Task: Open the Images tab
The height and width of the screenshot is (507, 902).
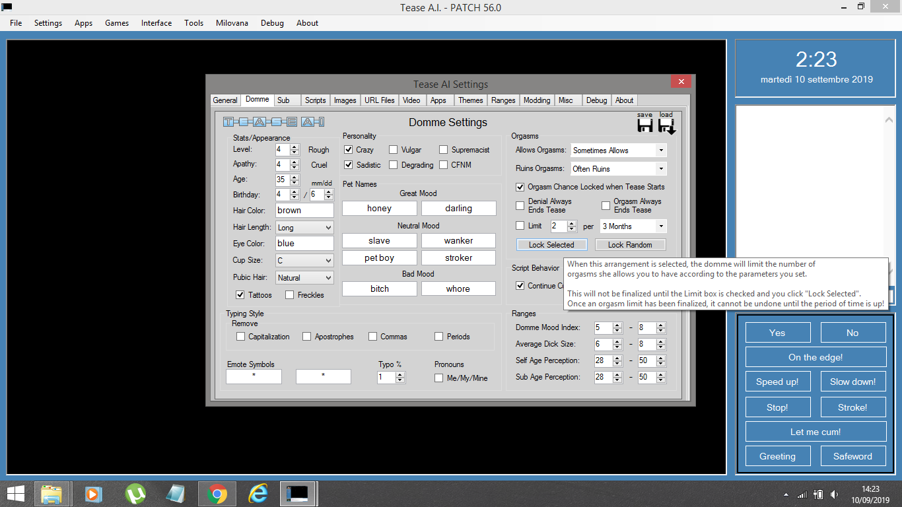Action: click(x=345, y=100)
